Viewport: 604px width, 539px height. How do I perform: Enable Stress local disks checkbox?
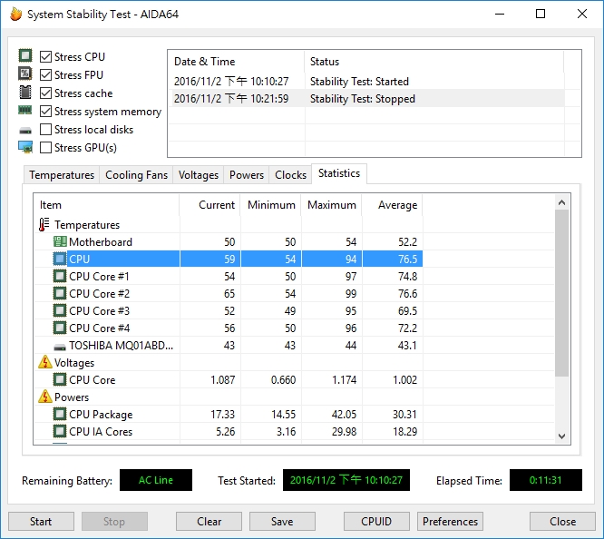click(x=46, y=129)
